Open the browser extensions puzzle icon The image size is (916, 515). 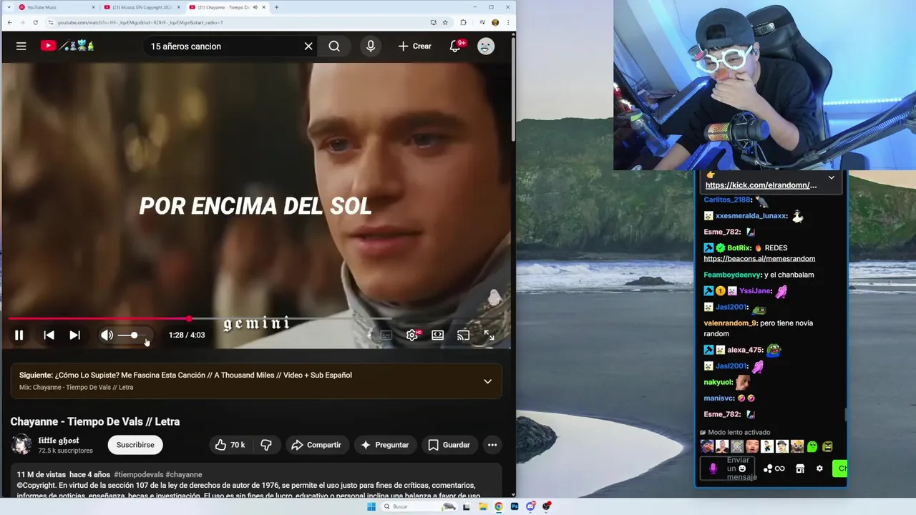(x=463, y=22)
